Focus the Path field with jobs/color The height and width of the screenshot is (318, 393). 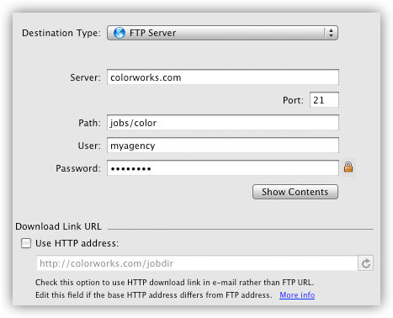click(x=223, y=123)
